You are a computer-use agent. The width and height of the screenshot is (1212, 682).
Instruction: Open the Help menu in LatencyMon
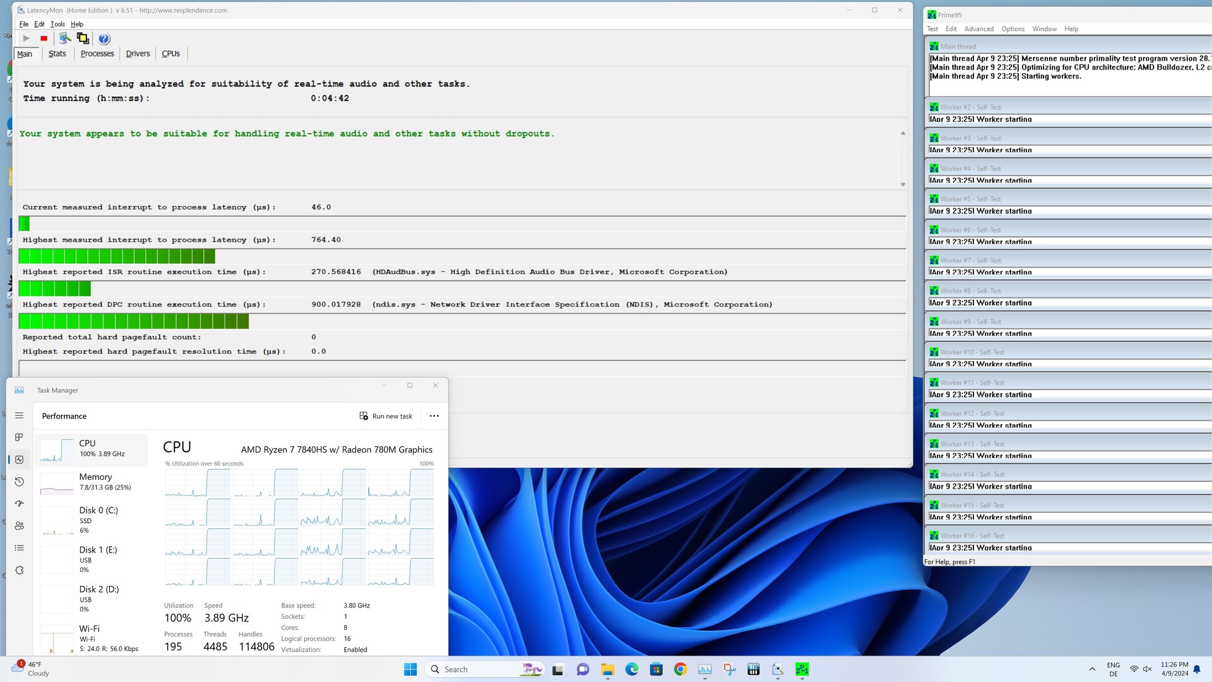click(x=77, y=24)
